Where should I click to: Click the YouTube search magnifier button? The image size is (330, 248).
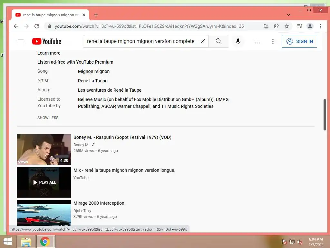pyautogui.click(x=219, y=41)
